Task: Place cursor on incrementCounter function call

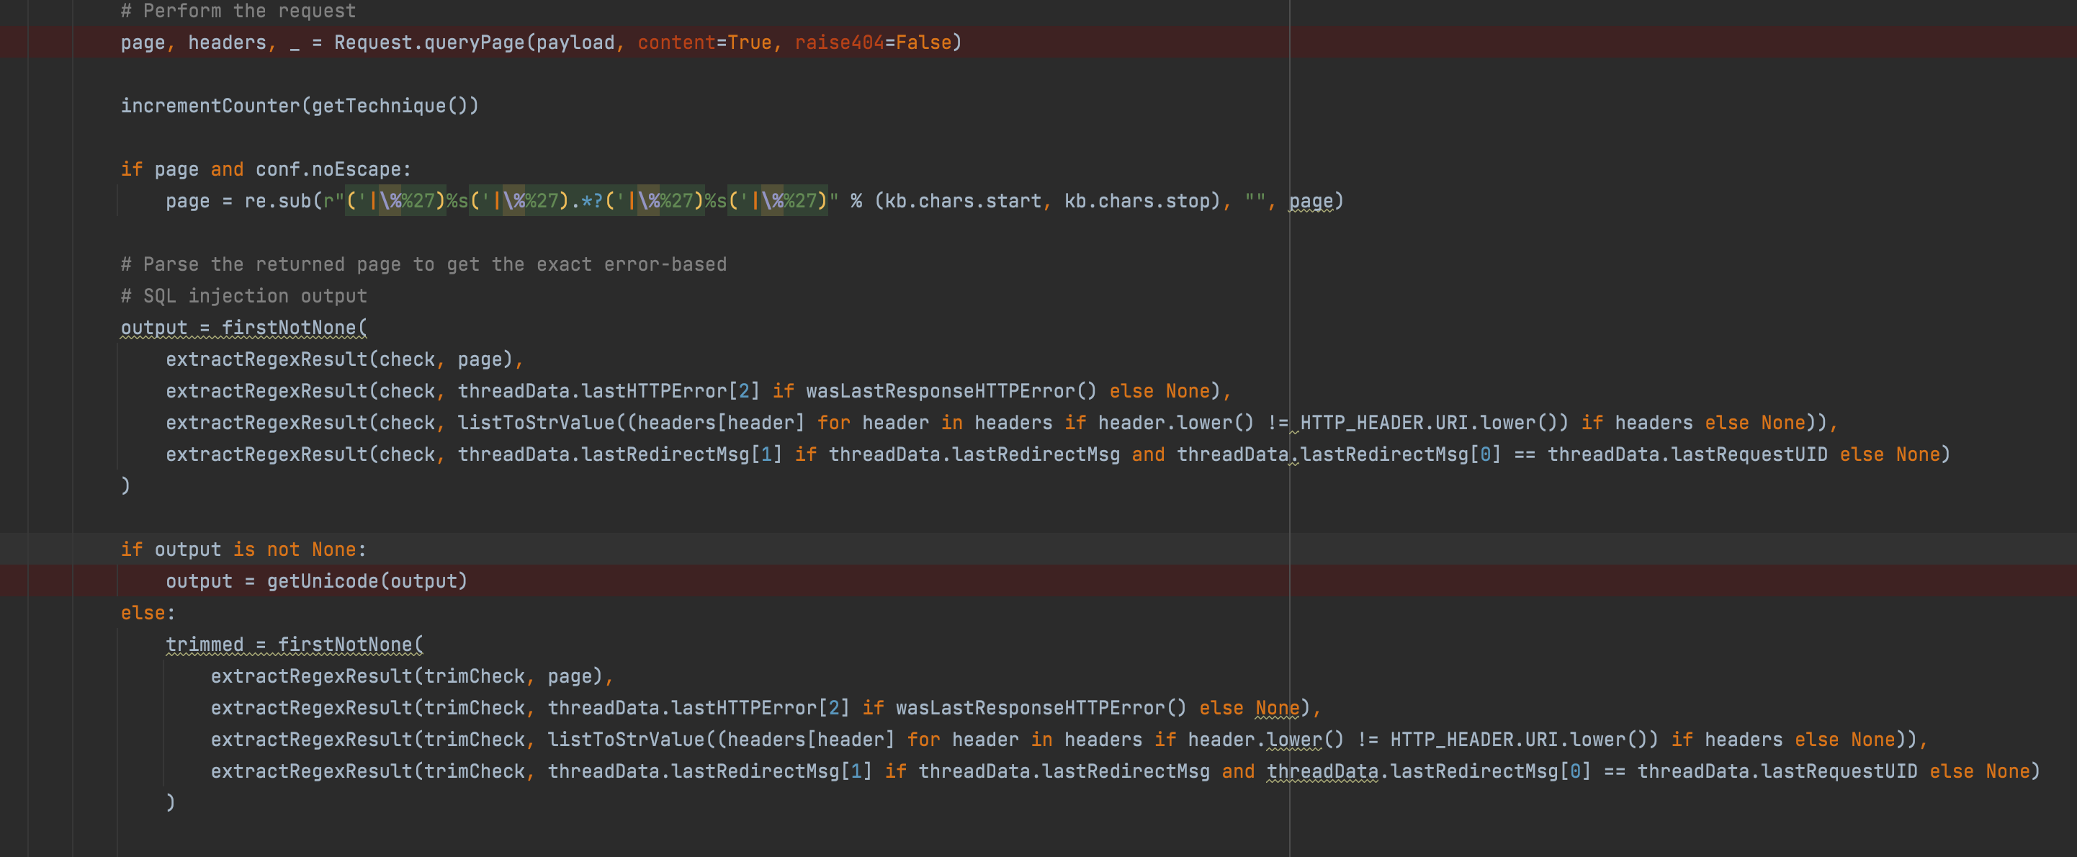Action: click(x=210, y=106)
